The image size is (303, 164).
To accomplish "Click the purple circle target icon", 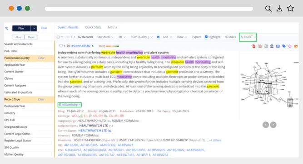I will pyautogui.click(x=290, y=46).
